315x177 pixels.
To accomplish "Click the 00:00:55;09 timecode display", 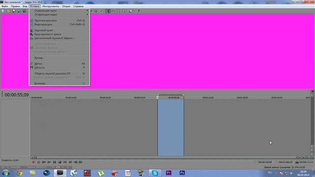I will click(17, 95).
